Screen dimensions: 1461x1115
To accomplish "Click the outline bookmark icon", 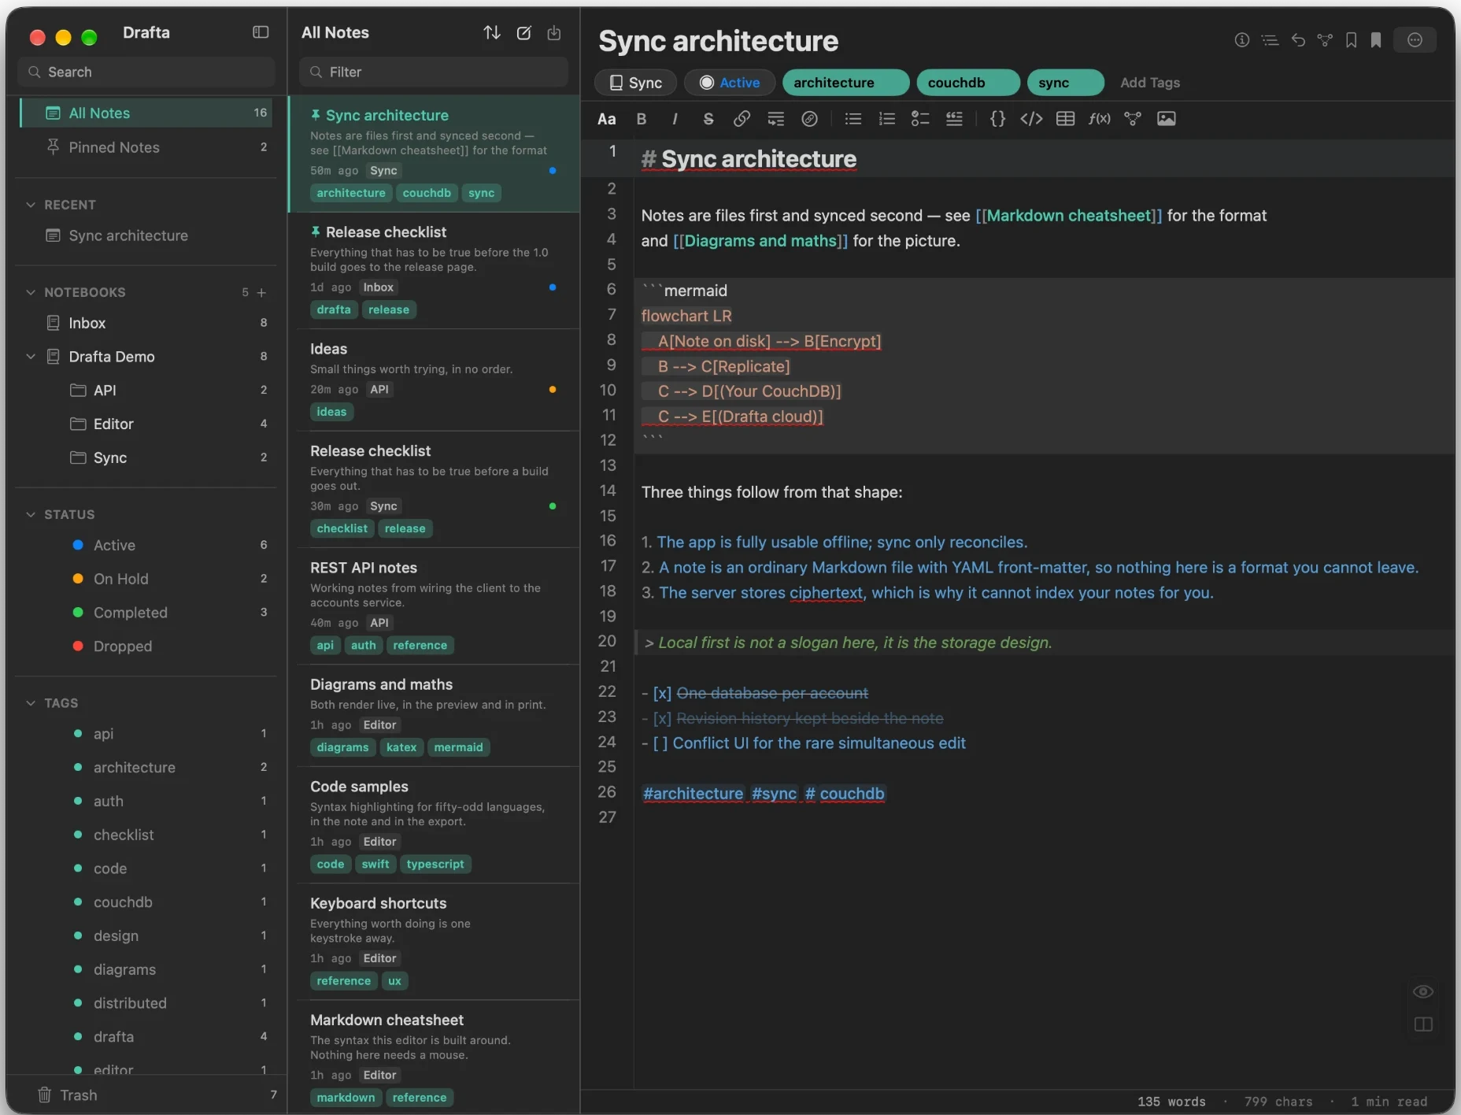I will point(1351,40).
